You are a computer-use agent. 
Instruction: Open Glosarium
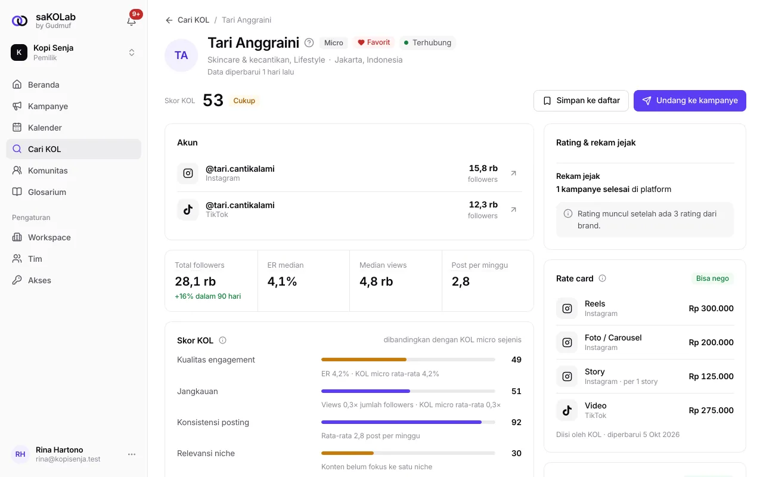pyautogui.click(x=73, y=192)
